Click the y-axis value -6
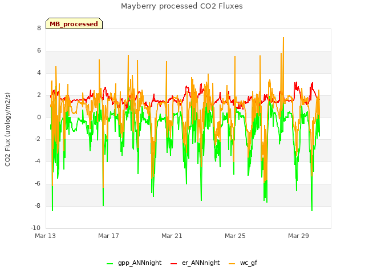Screen dimensions: 365x274 tap(38, 184)
